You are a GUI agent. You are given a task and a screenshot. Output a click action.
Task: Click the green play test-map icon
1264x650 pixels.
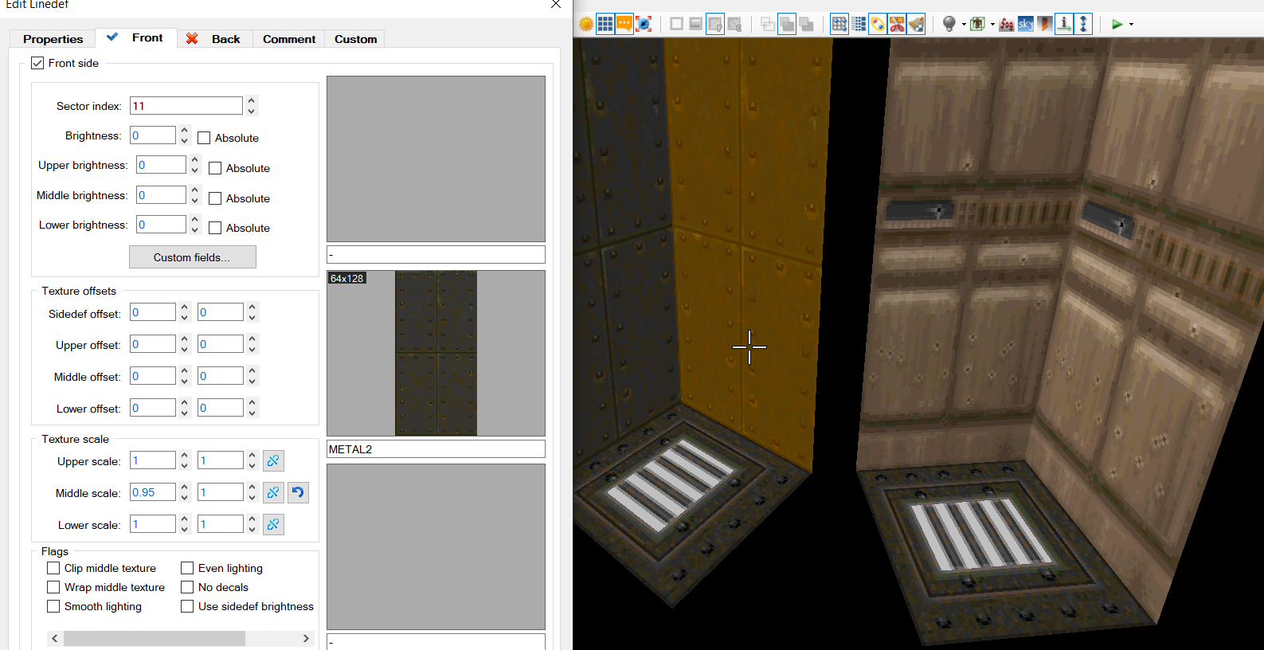pos(1117,24)
